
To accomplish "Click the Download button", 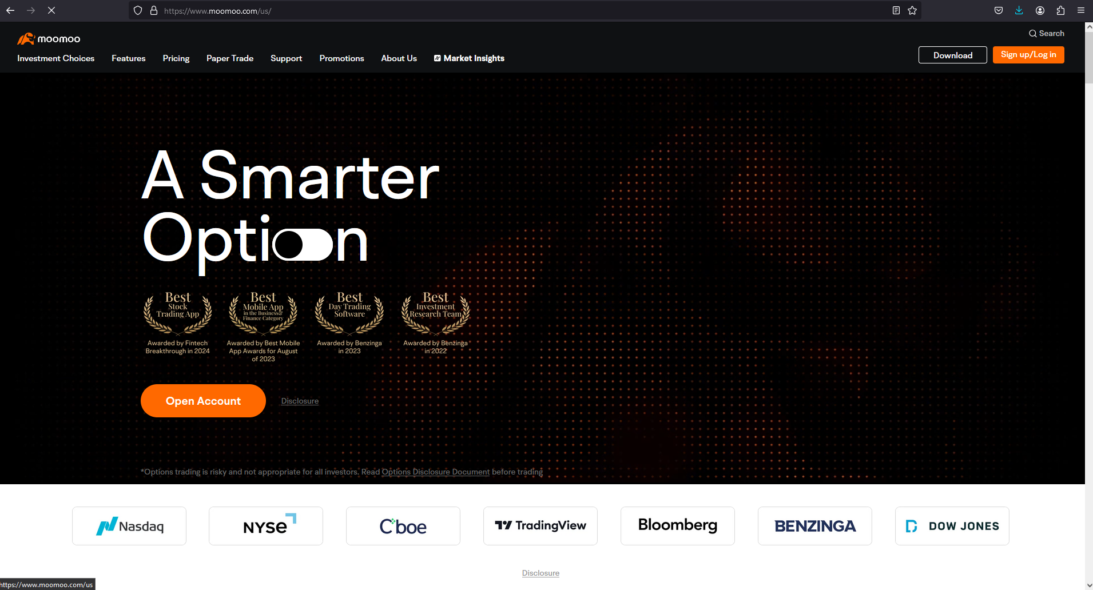I will click(x=953, y=55).
